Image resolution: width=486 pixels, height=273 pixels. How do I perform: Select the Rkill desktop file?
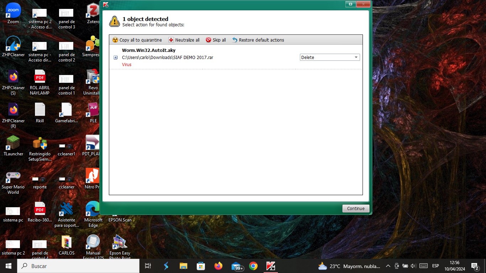pos(40,112)
